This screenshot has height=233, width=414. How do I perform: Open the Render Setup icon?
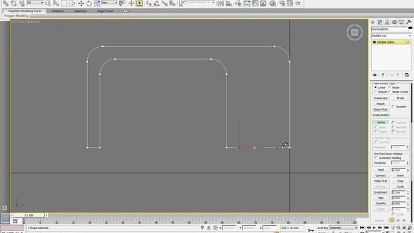282,3
